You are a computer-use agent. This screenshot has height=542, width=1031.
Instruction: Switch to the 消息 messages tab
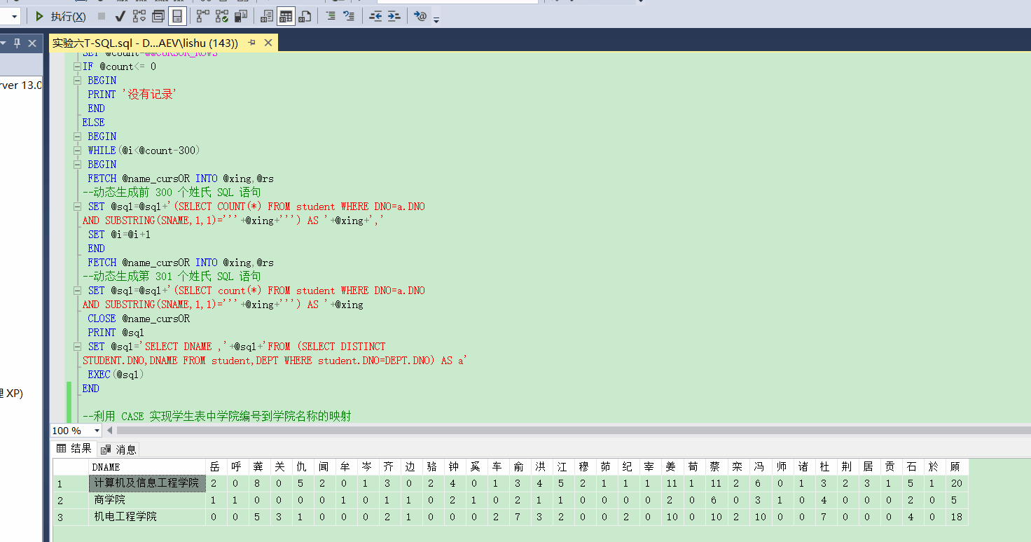[118, 449]
